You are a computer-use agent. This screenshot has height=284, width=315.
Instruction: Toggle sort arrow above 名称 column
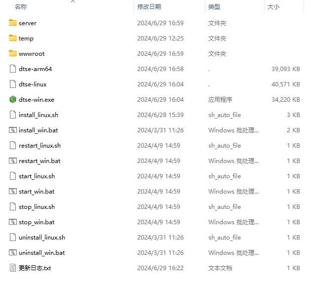pos(73,1)
